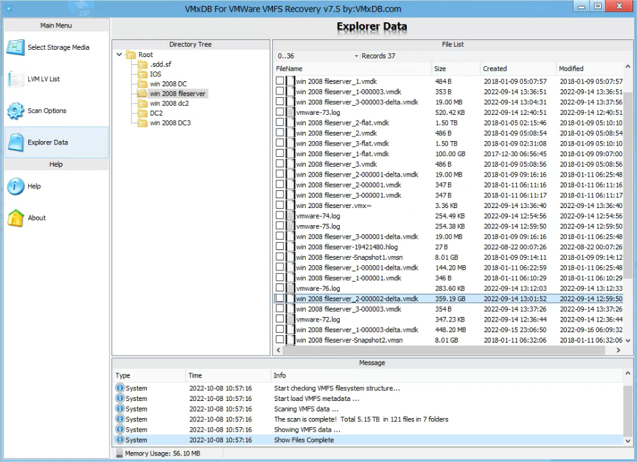Screen dimensions: 637x462
Task: Click the win 2008 dc2 folder icon
Action: click(142, 103)
